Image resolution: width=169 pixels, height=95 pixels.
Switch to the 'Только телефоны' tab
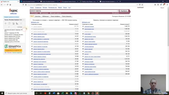pos(55,16)
